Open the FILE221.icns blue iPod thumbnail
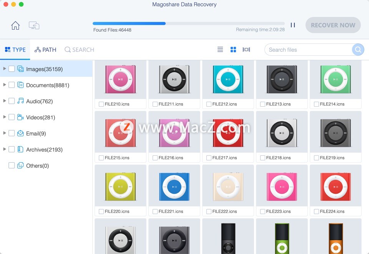 [x=174, y=186]
